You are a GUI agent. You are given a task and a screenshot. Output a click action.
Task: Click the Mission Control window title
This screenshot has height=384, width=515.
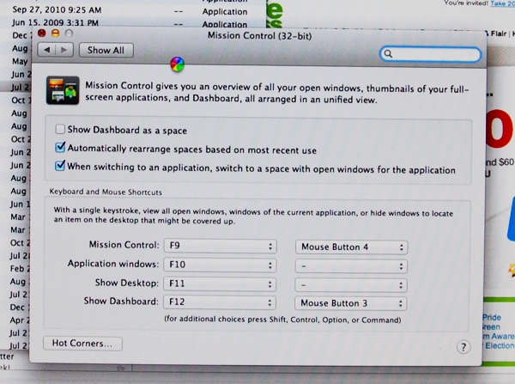pos(259,35)
